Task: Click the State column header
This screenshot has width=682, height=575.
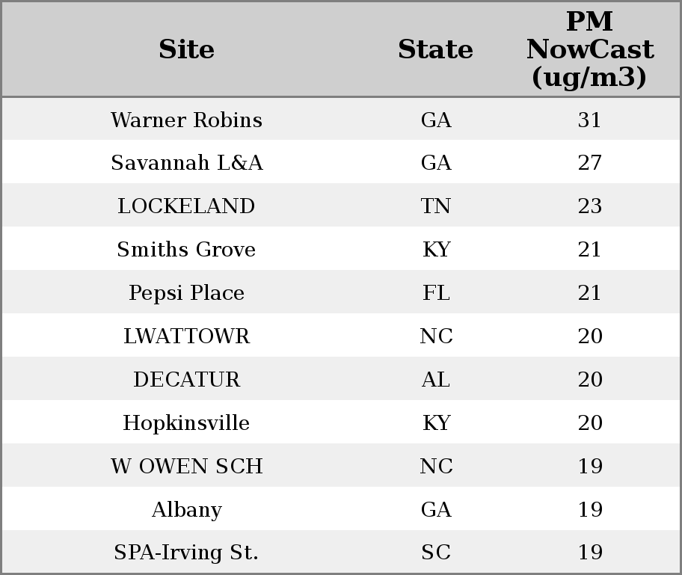Action: [x=435, y=49]
